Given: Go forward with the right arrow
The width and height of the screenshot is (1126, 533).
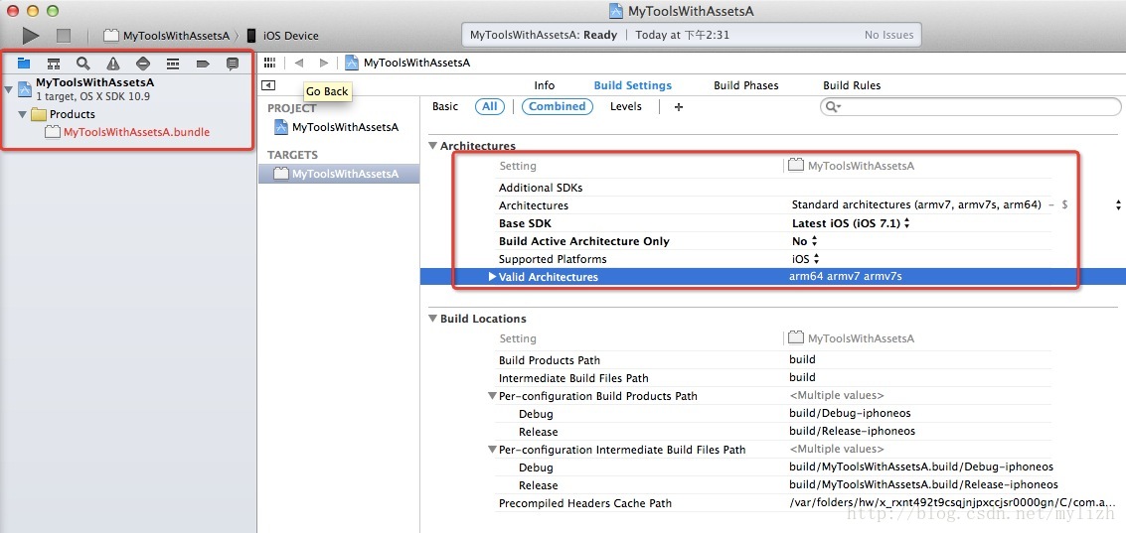Looking at the screenshot, I should pyautogui.click(x=324, y=63).
